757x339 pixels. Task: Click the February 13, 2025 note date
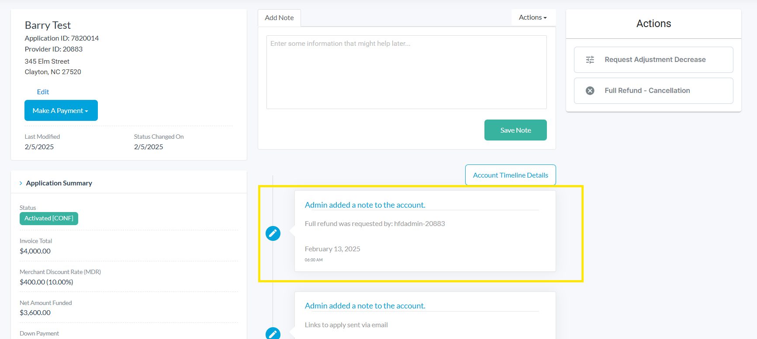tap(332, 249)
